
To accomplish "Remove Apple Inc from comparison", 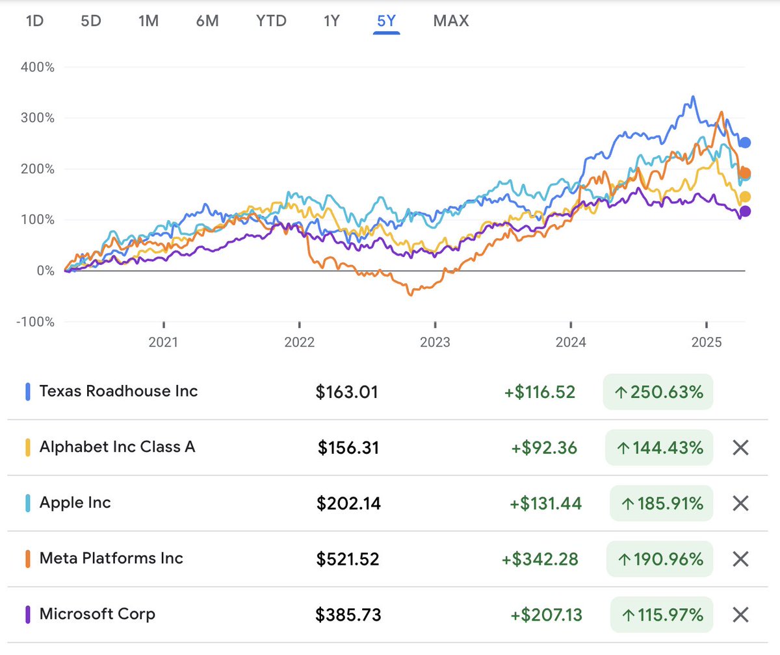I will tap(740, 503).
